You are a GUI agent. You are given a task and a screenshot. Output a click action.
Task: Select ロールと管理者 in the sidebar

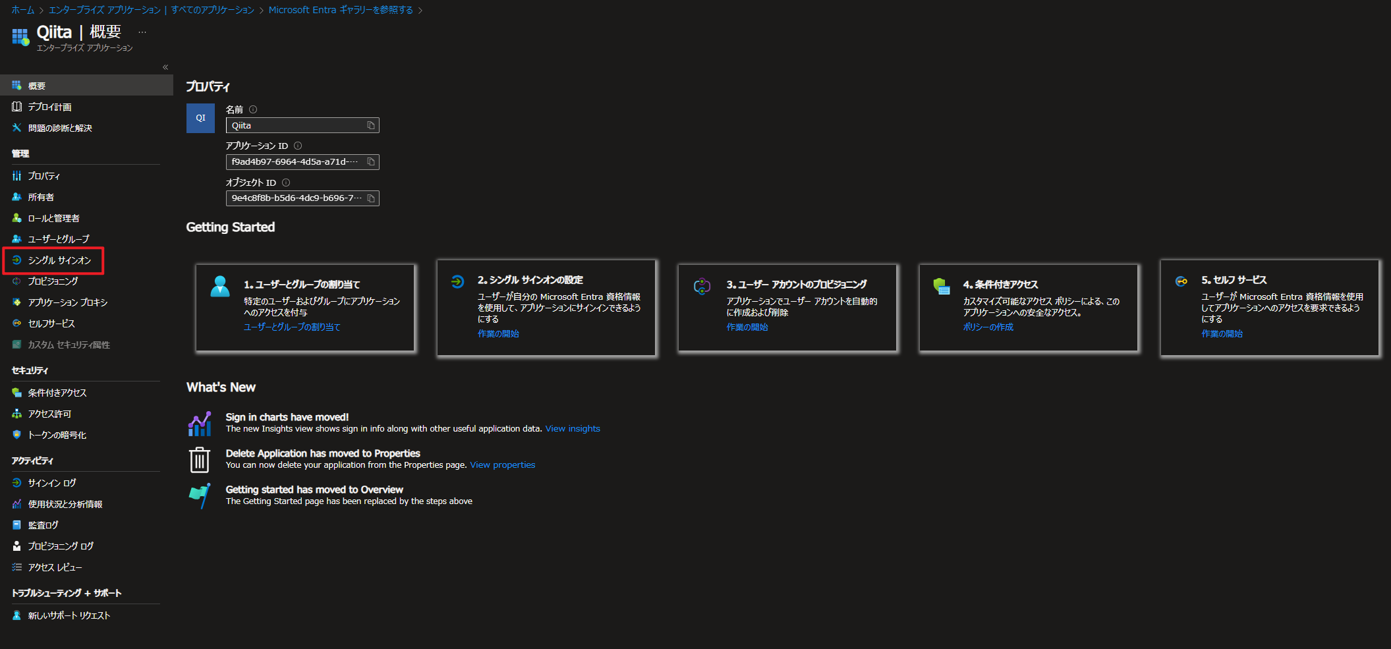(53, 217)
